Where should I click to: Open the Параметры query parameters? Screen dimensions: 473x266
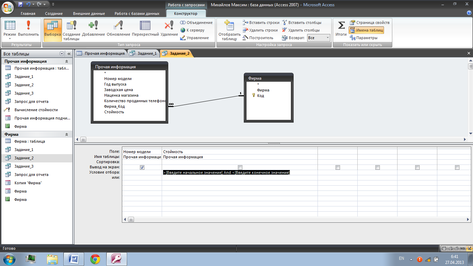click(364, 38)
